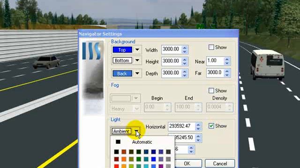Image resolution: width=300 pixels, height=168 pixels.
Task: Increase the Height value with up arrow
Action: [185, 59]
